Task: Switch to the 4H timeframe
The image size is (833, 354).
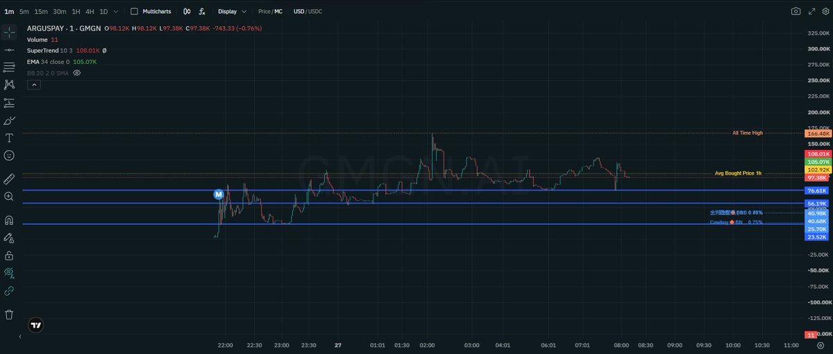Action: (x=90, y=11)
